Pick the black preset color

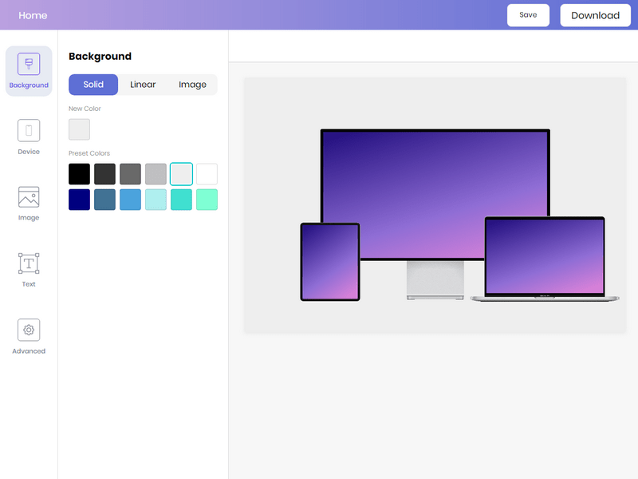click(80, 174)
